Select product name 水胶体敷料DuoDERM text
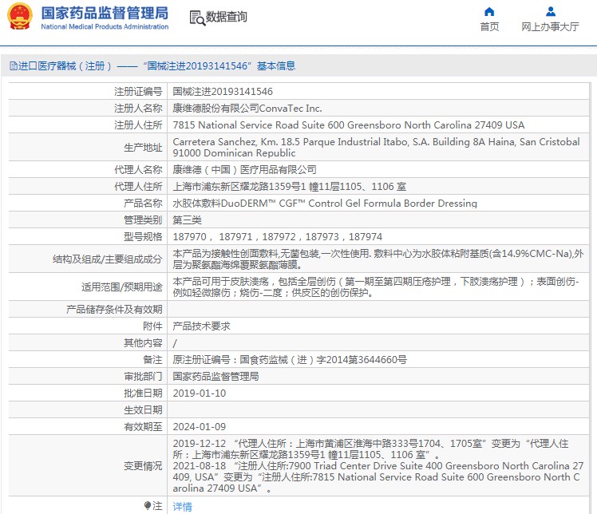Screen dimensions: 597x514 (x=325, y=204)
